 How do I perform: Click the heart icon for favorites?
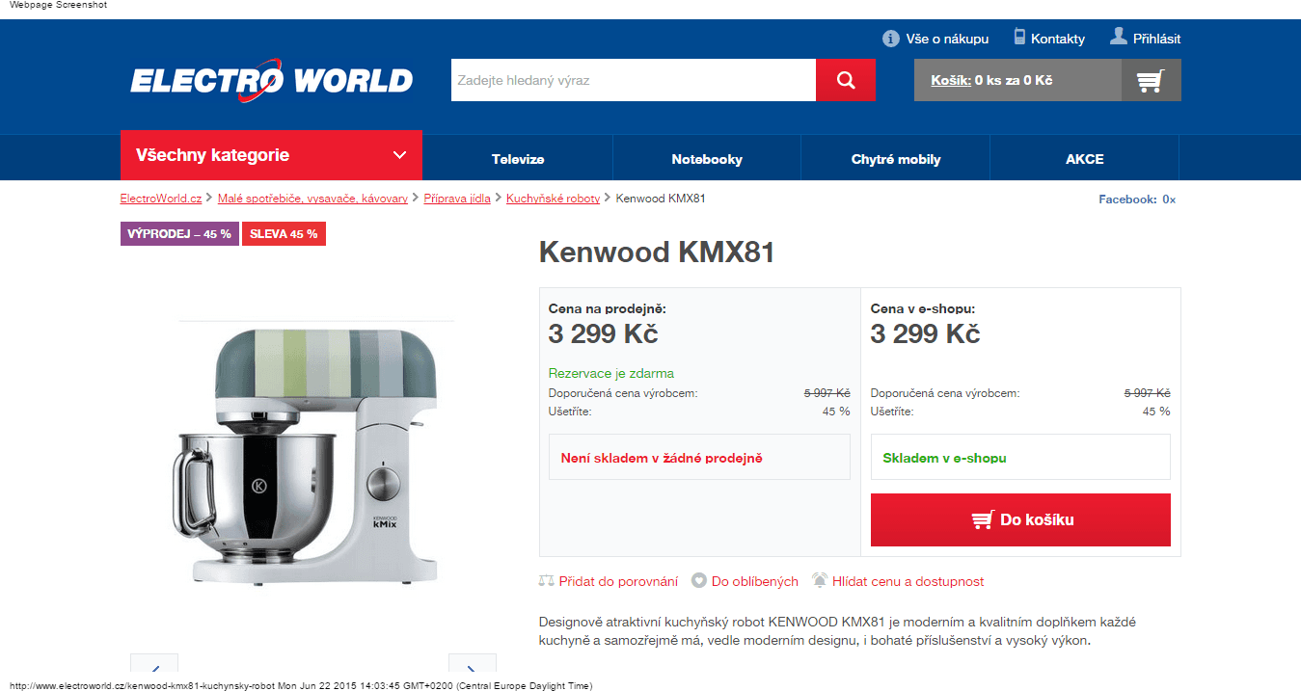[x=699, y=581]
